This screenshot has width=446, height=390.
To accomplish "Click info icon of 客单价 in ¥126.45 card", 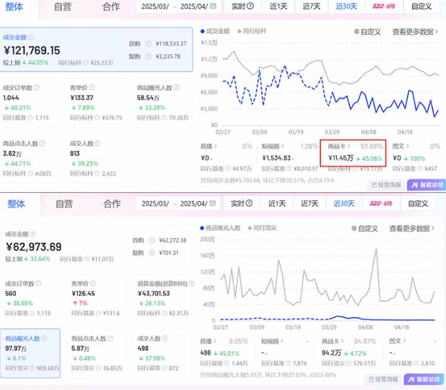I will (x=93, y=283).
